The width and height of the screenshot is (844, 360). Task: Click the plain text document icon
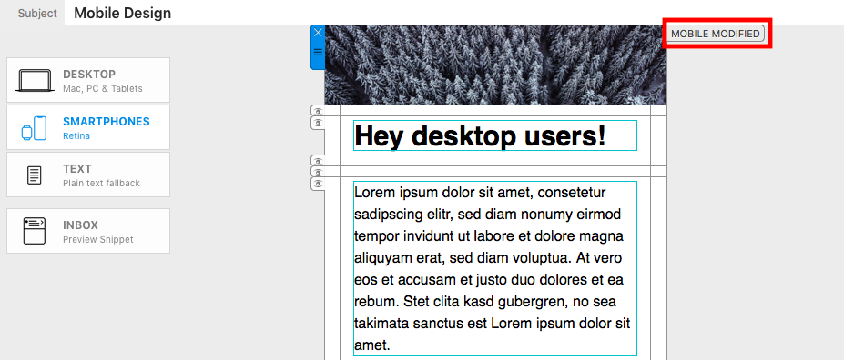[x=35, y=175]
